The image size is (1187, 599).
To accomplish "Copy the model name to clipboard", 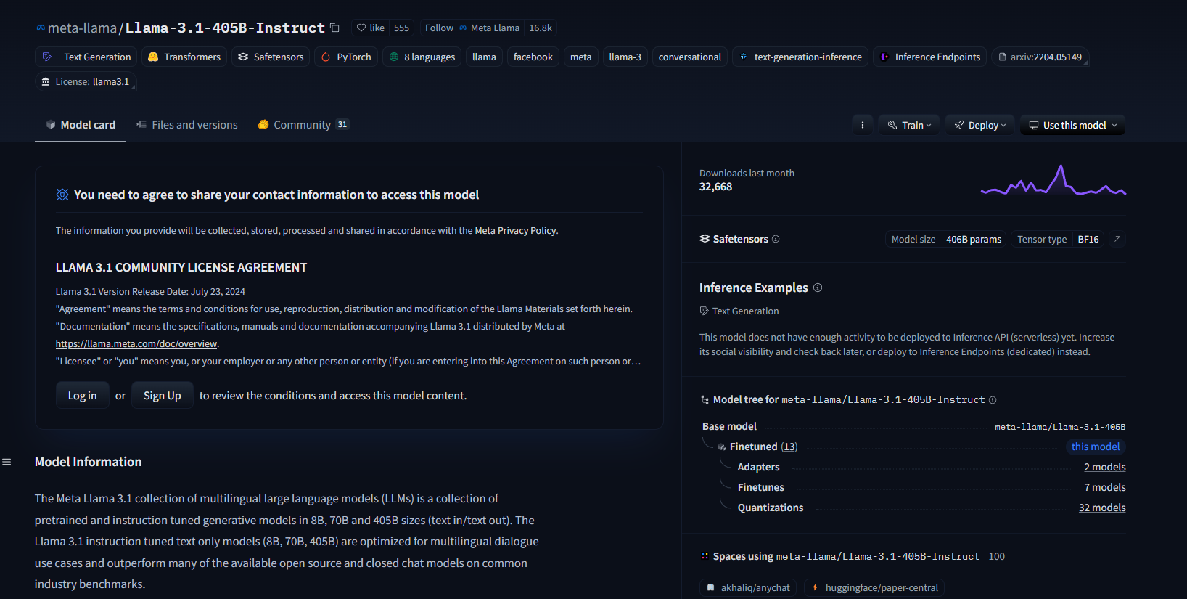I will tap(334, 28).
